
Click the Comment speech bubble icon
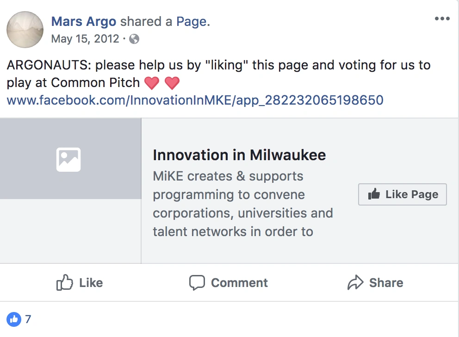pyautogui.click(x=197, y=283)
